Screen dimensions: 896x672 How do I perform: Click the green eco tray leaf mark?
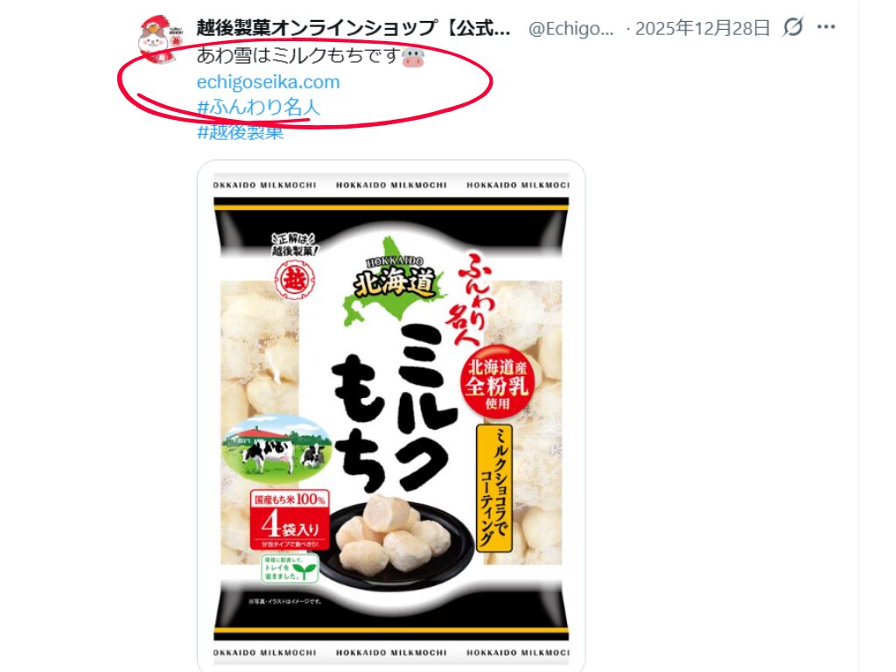click(290, 568)
